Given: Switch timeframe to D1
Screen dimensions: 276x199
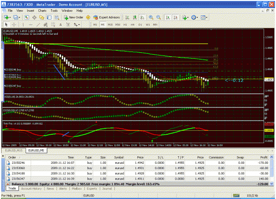Looking at the screenshot, I should coord(140,25).
